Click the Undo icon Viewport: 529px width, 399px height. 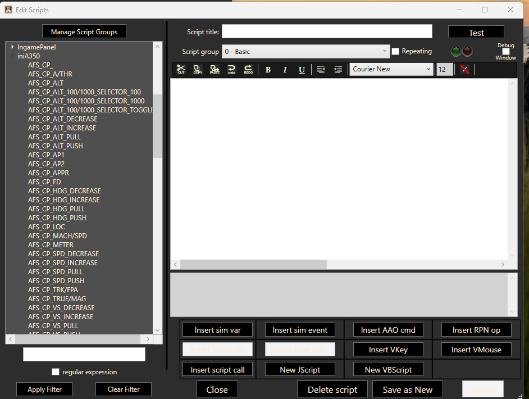(x=231, y=69)
